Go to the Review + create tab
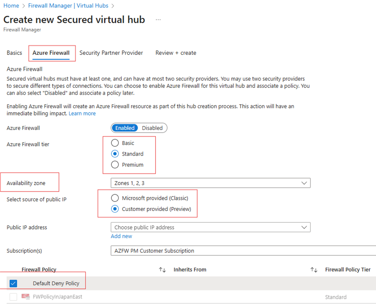The height and width of the screenshot is (304, 376). coord(176,53)
